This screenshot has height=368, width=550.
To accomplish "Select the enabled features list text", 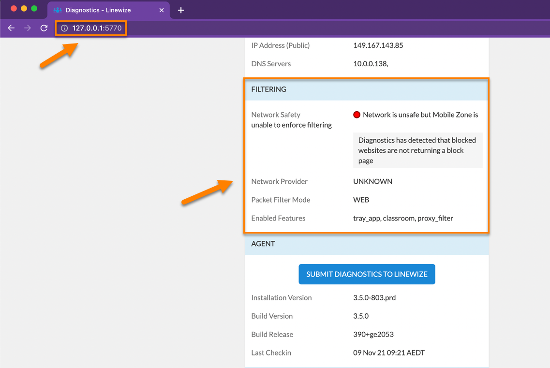I will [403, 218].
